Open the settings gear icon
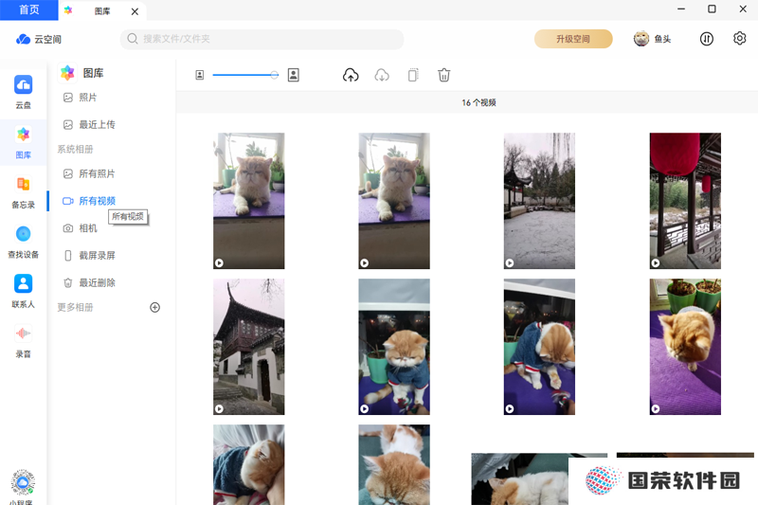Viewport: 758px width, 505px height. pos(739,39)
